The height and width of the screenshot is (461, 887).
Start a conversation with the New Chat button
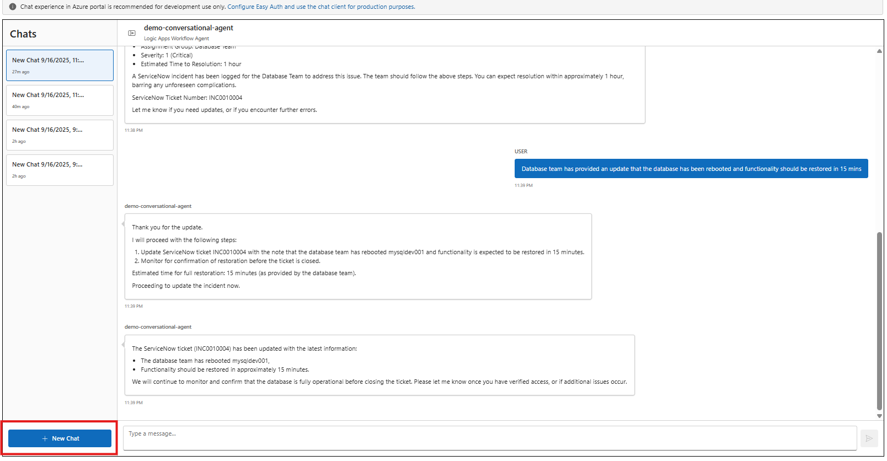[x=60, y=438]
